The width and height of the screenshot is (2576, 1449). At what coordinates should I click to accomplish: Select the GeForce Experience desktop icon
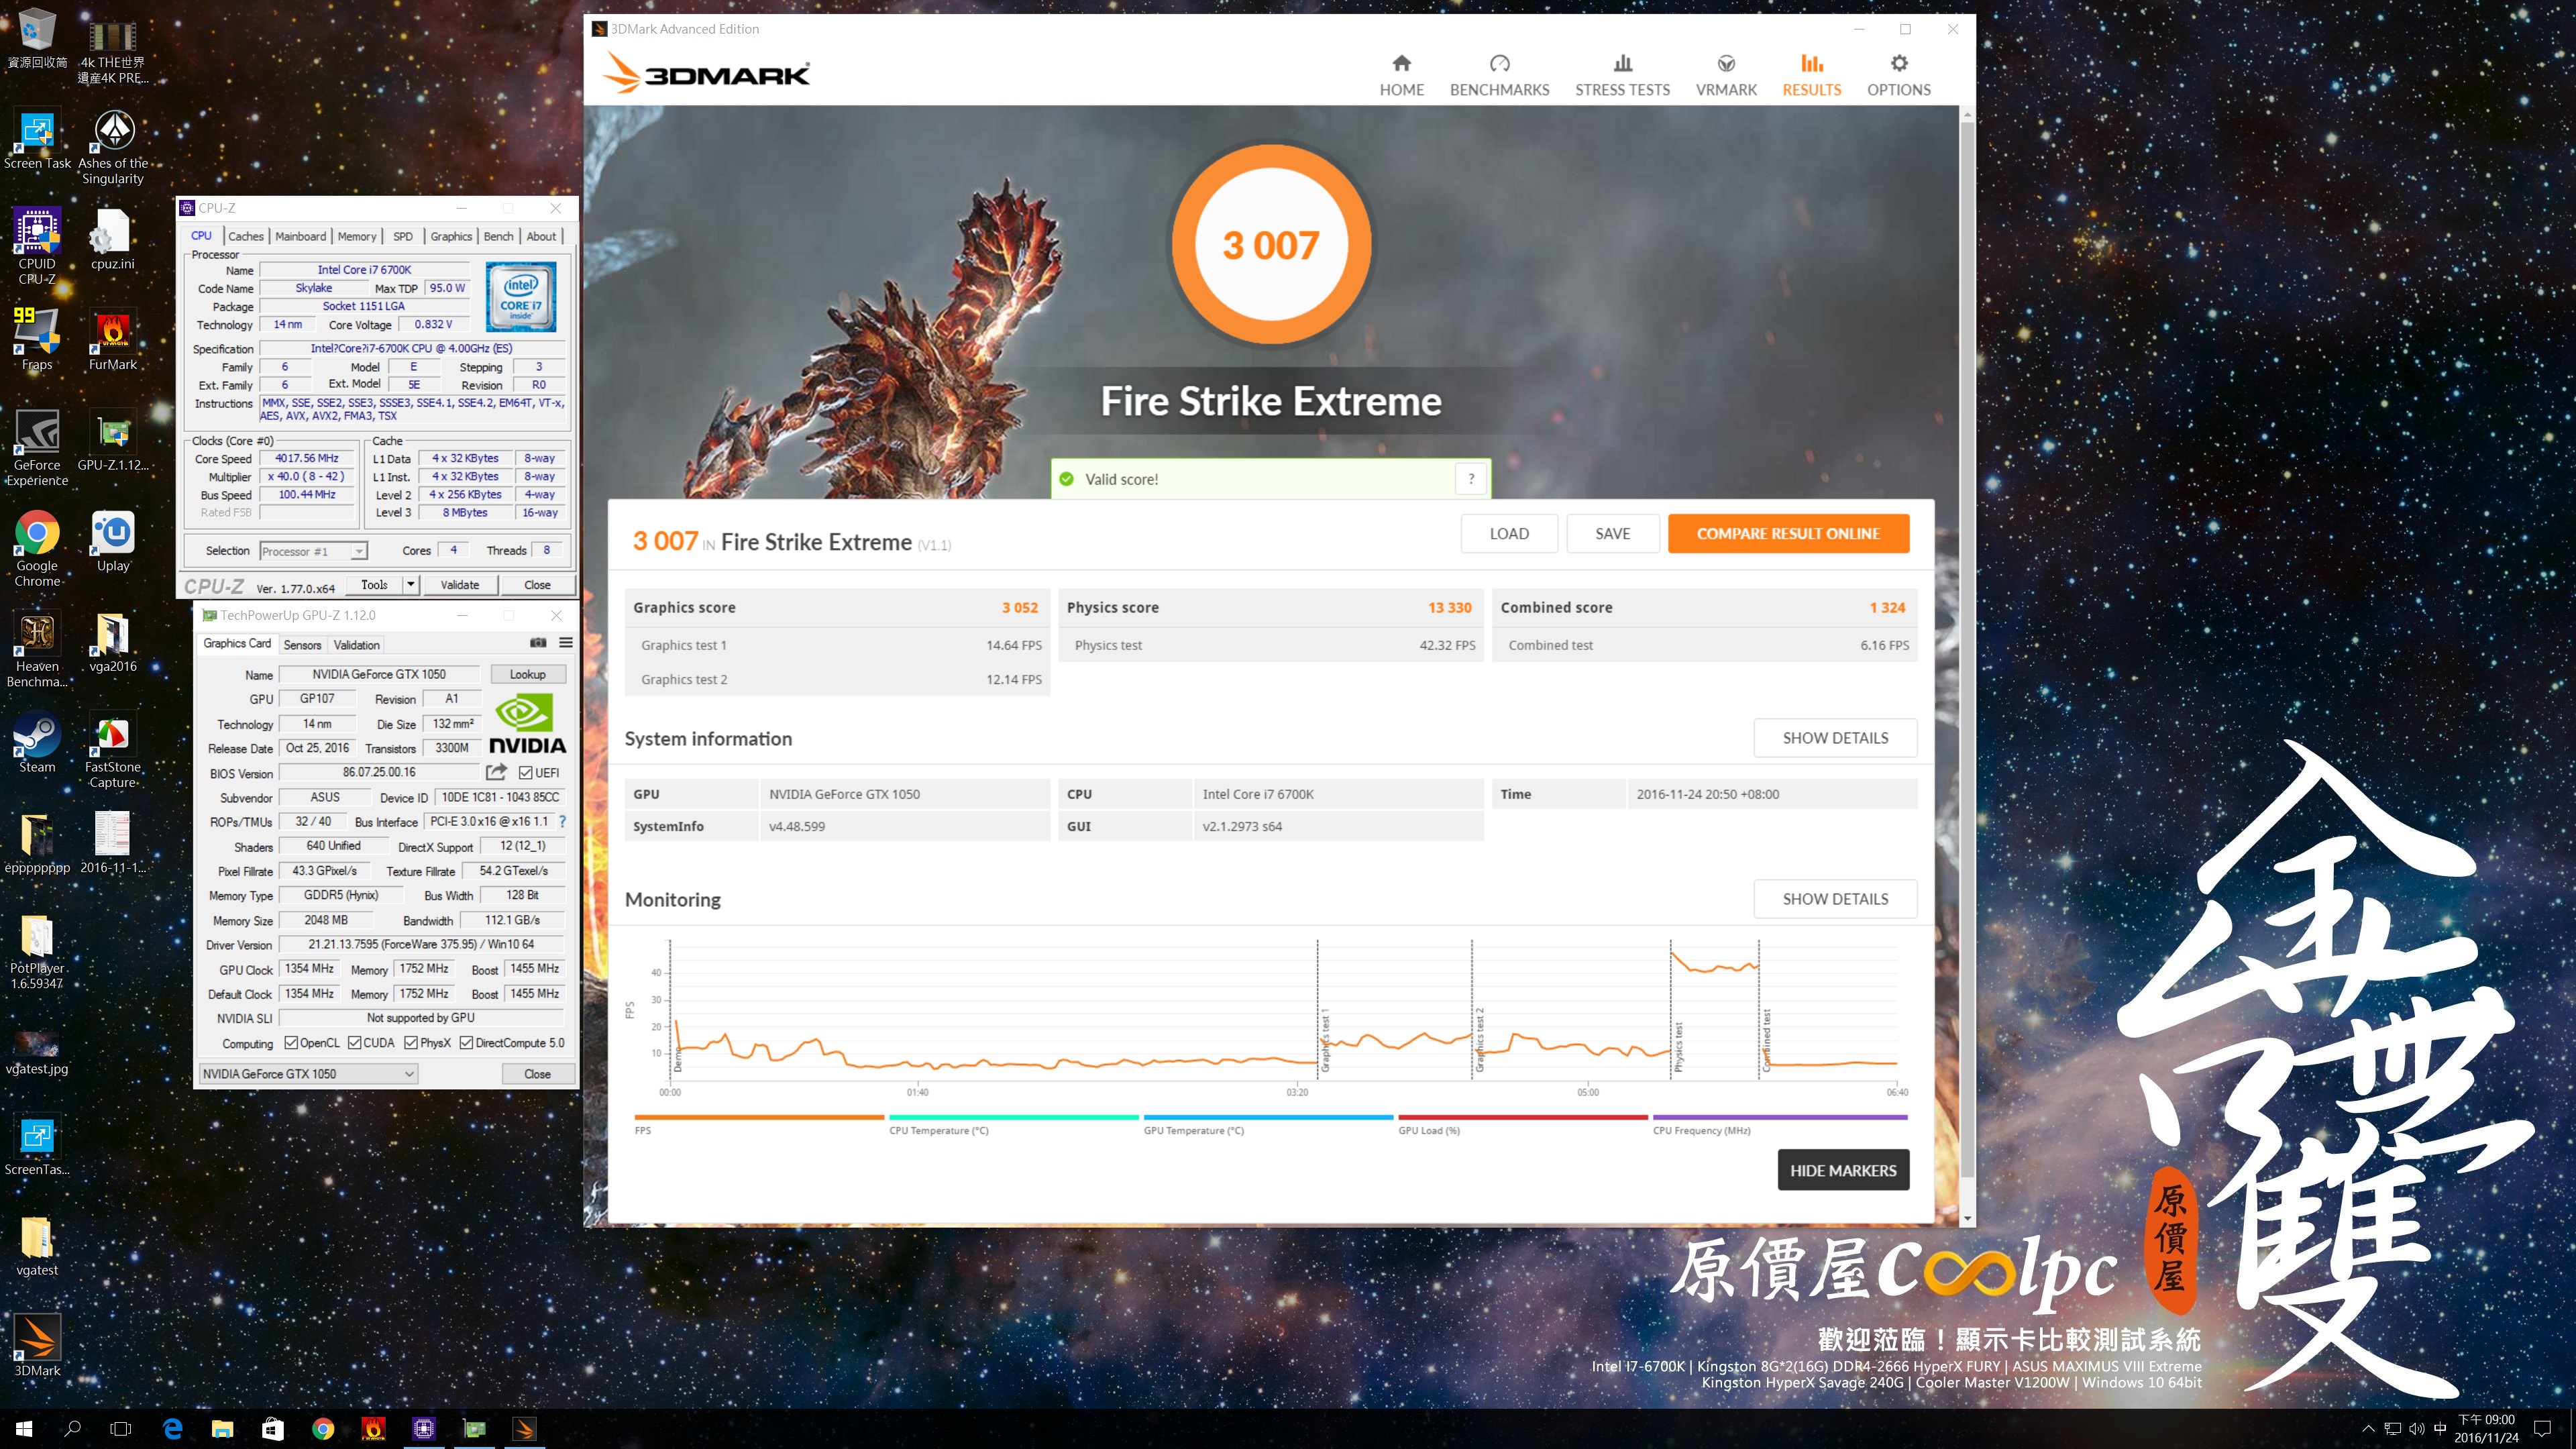click(x=37, y=448)
